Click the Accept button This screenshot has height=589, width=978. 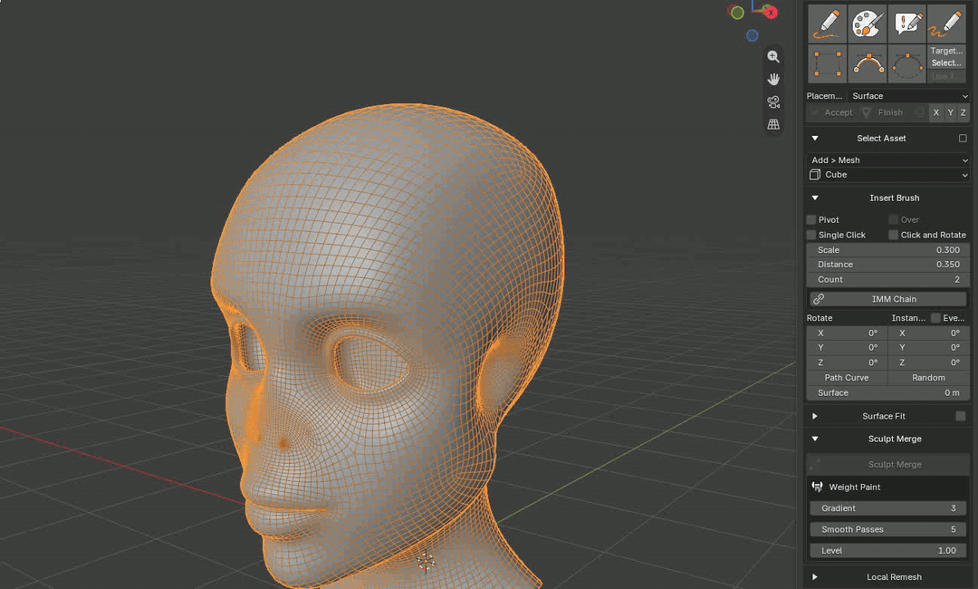[831, 113]
